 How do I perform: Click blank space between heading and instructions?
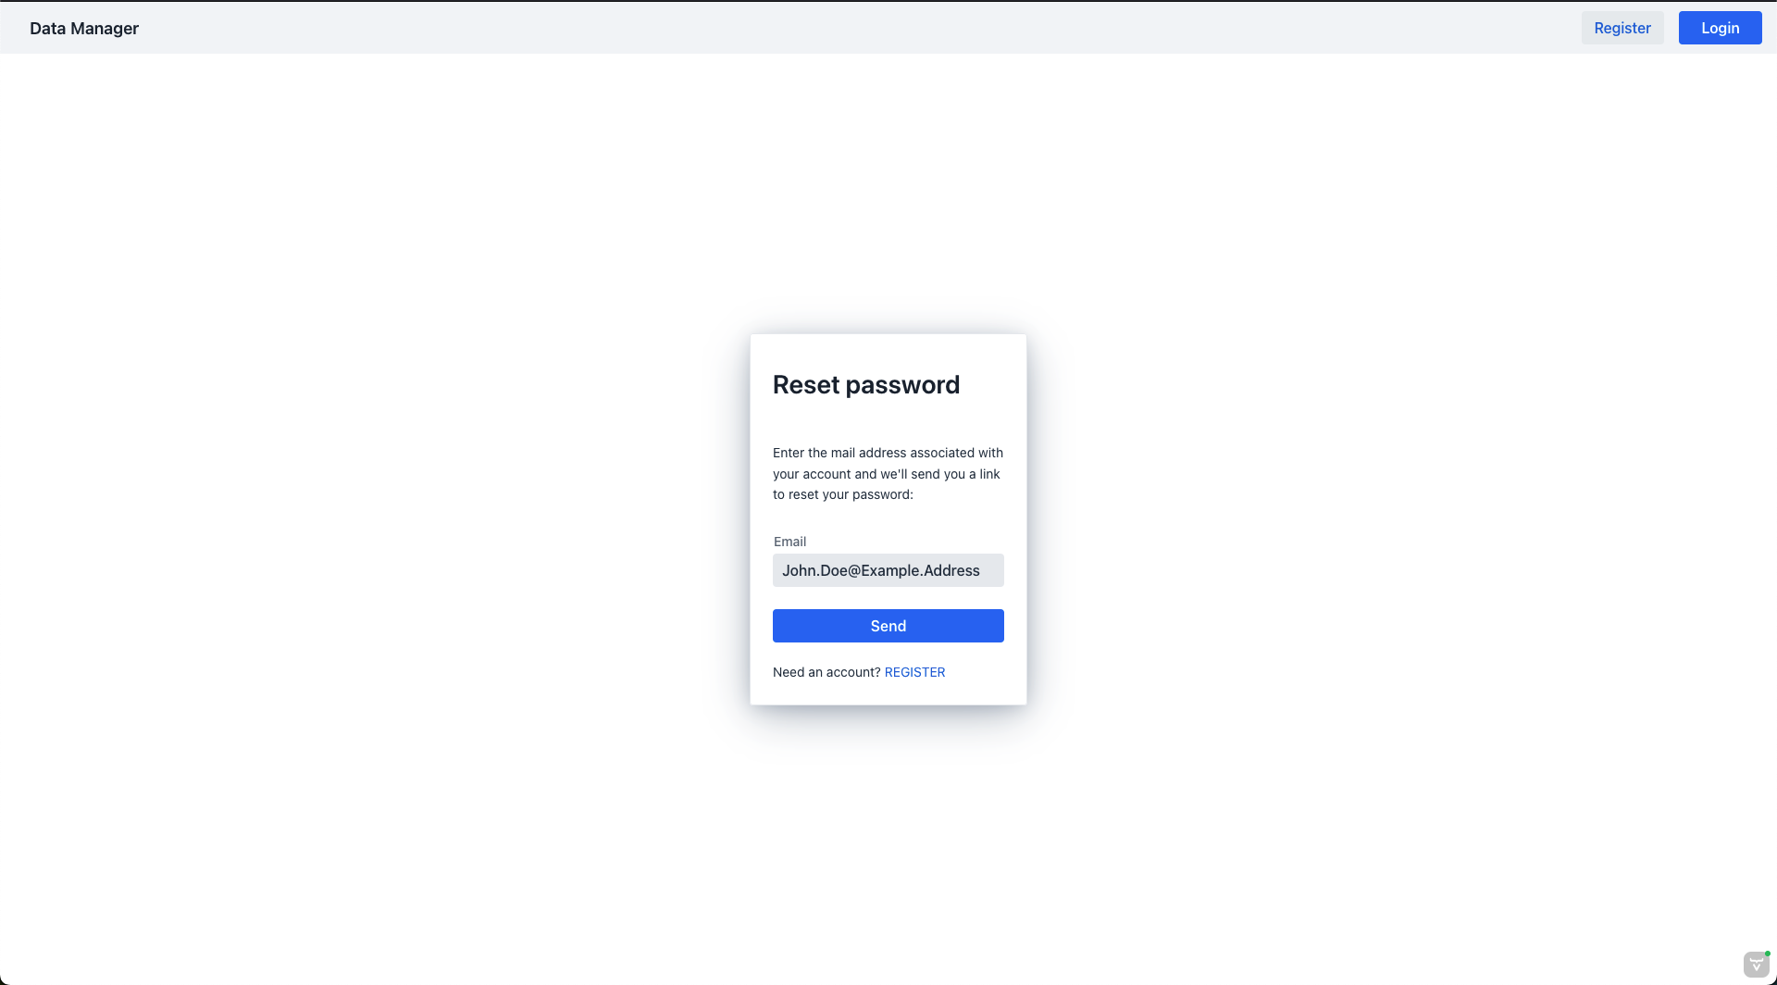[x=888, y=423]
